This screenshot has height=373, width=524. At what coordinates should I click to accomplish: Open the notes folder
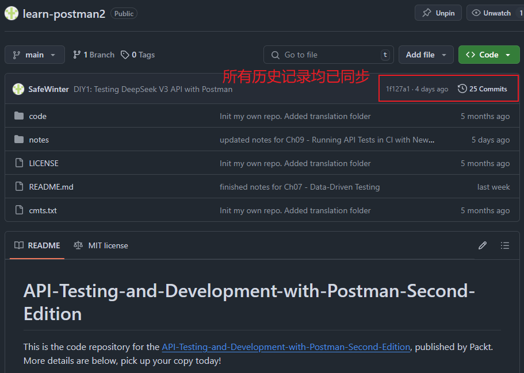pyautogui.click(x=39, y=140)
